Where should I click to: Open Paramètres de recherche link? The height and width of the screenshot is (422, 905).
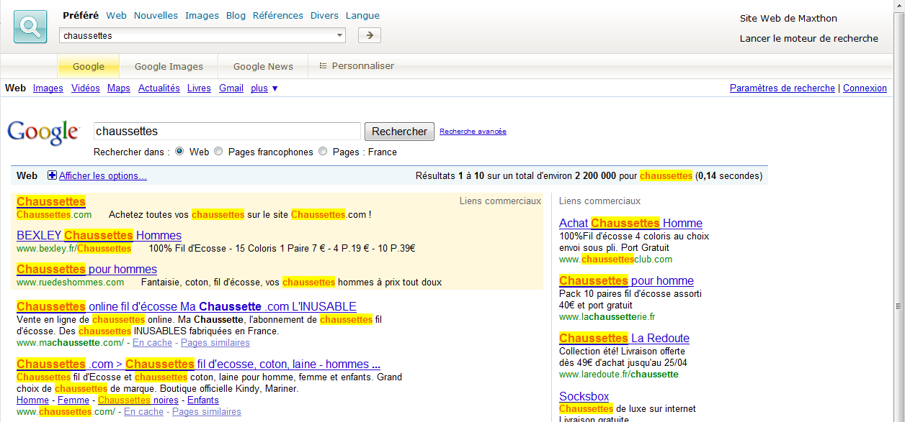click(x=783, y=88)
